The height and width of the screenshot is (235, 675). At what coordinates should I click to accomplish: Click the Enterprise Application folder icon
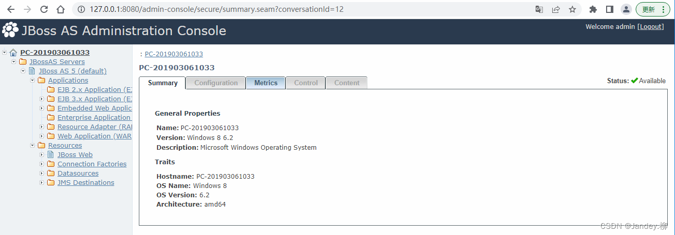coord(51,118)
